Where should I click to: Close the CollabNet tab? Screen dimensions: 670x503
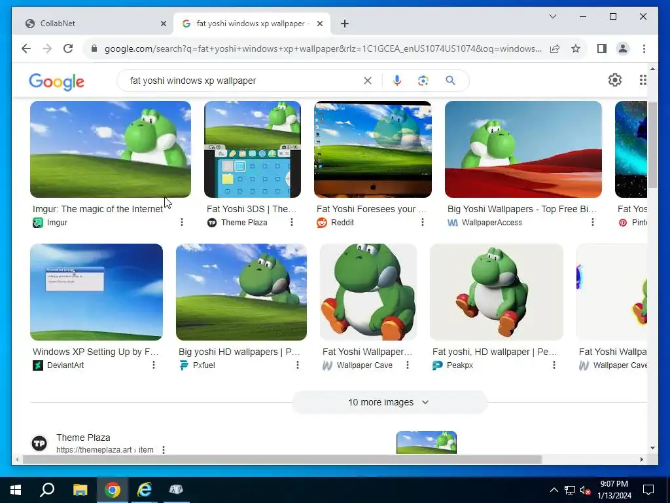[x=163, y=24]
